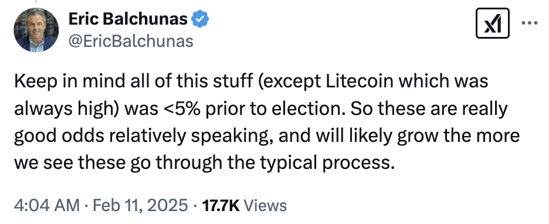Click the <5% figure in the tweet
The width and height of the screenshot is (549, 224).
184,109
